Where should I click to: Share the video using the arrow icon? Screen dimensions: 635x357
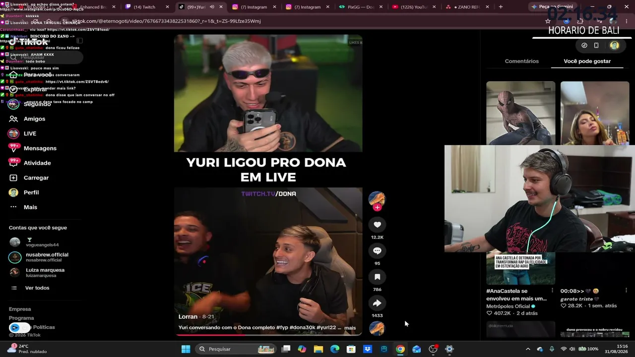pos(377,303)
